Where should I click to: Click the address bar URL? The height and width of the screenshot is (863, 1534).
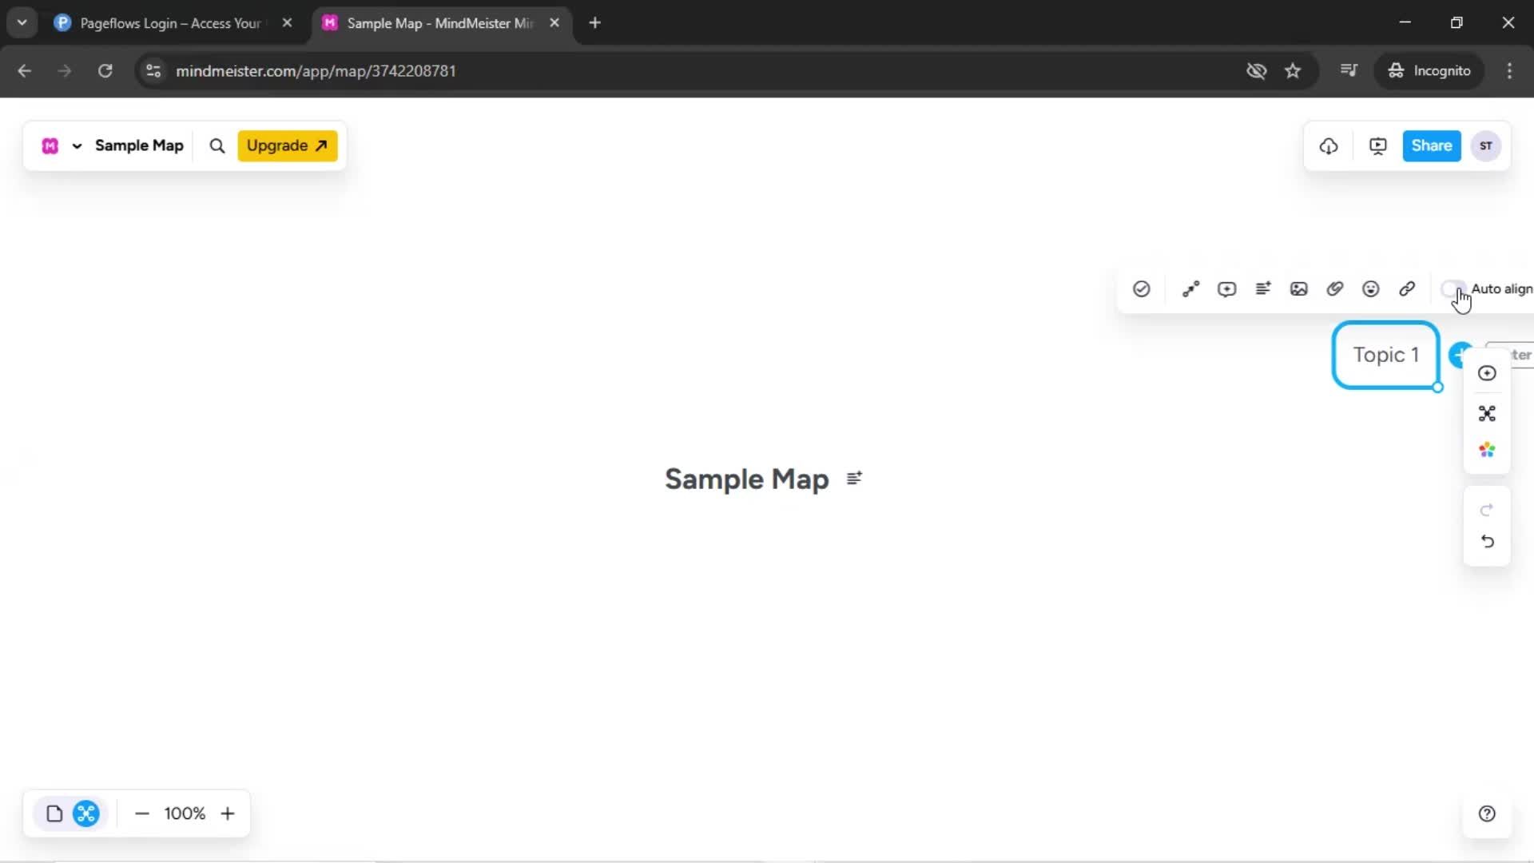(x=316, y=71)
